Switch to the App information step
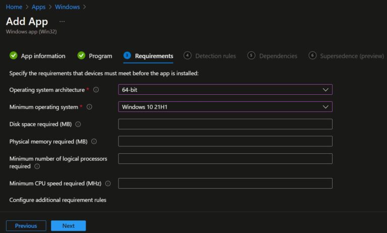The width and height of the screenshot is (387, 233). (x=37, y=56)
